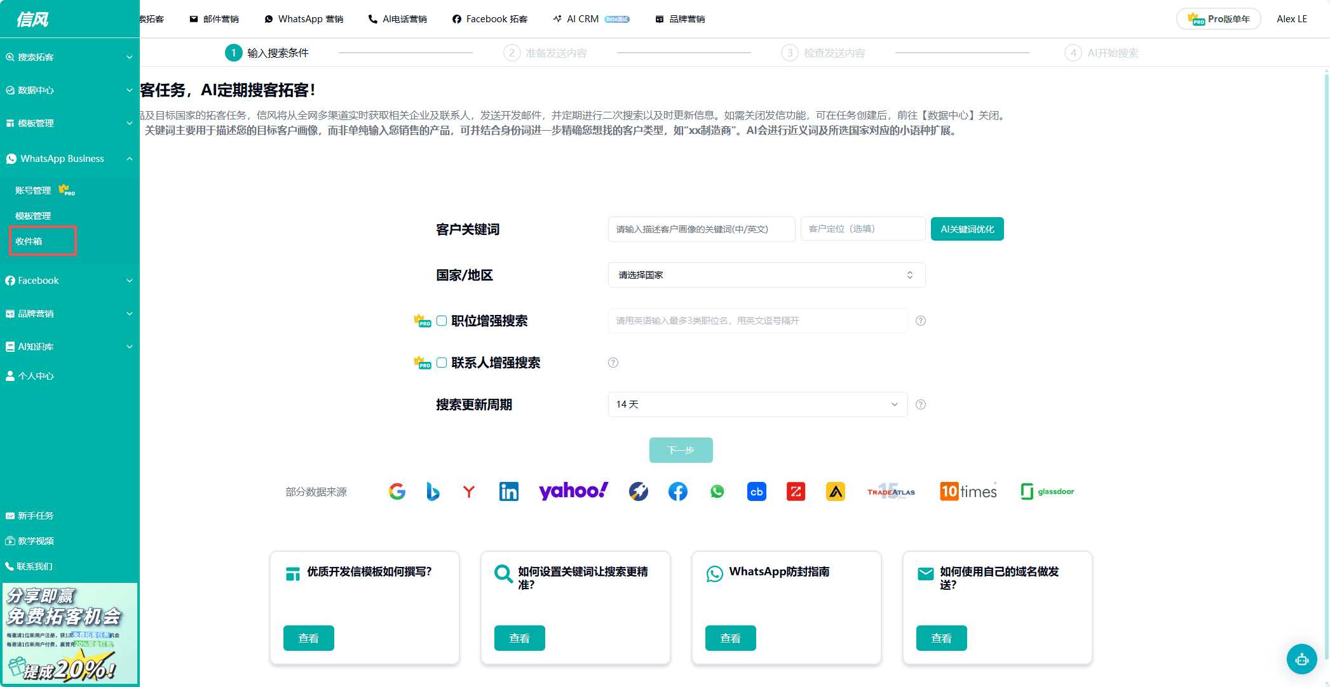
Task: Click the Facebook data source logo
Action: 677,491
